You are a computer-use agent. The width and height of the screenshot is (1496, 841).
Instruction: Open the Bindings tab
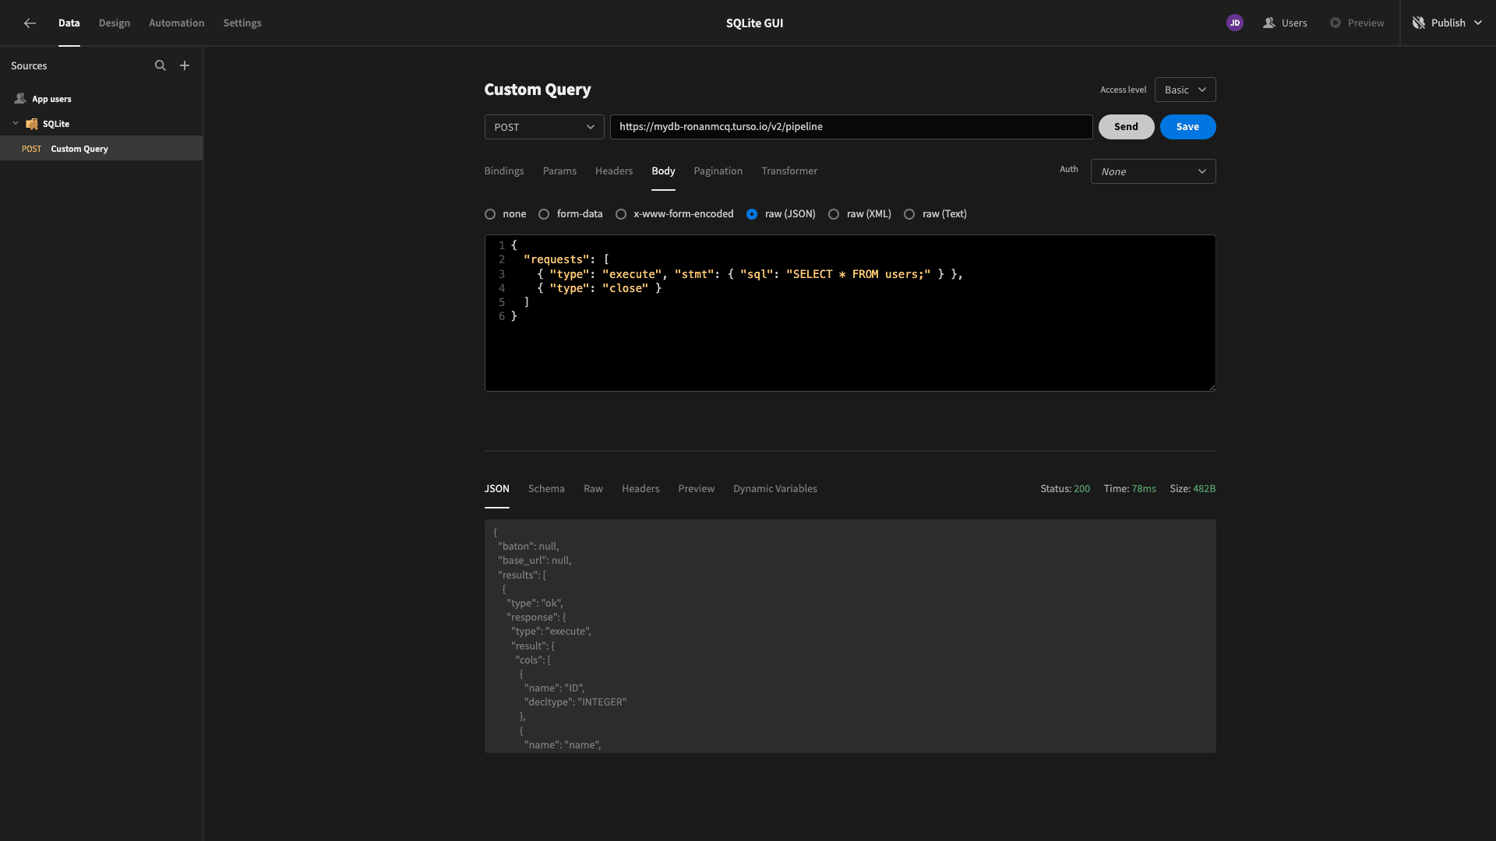tap(504, 171)
